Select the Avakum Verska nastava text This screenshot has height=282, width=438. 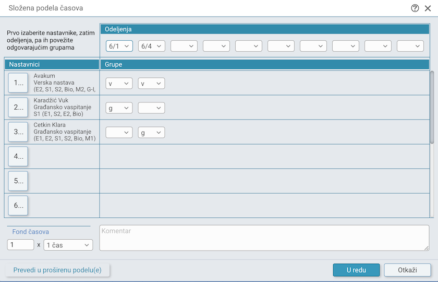click(65, 83)
